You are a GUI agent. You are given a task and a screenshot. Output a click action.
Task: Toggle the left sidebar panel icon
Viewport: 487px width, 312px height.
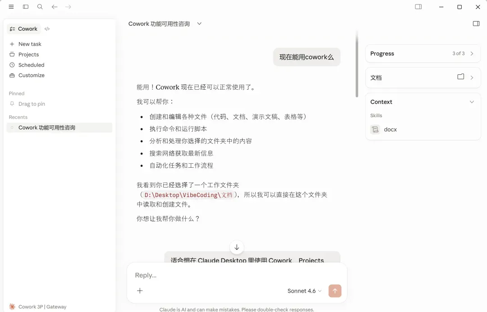26,6
